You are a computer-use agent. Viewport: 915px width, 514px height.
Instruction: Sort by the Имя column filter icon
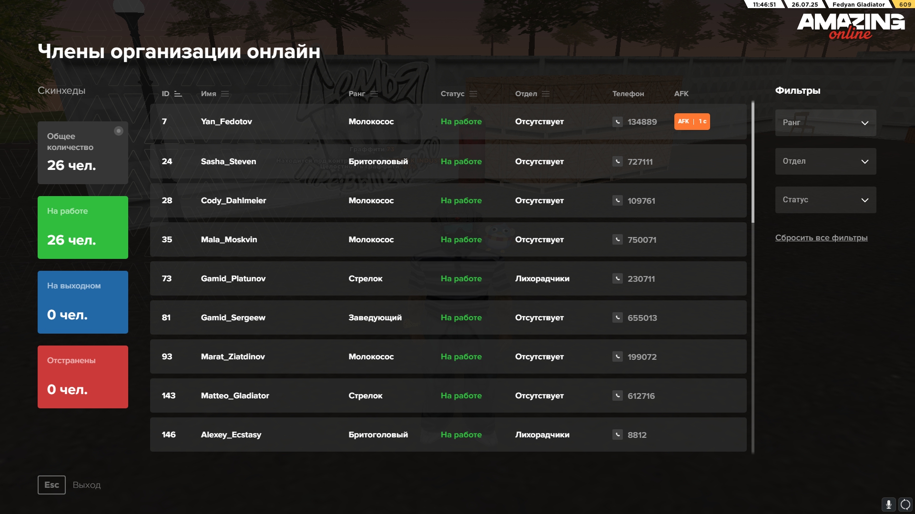(x=225, y=94)
